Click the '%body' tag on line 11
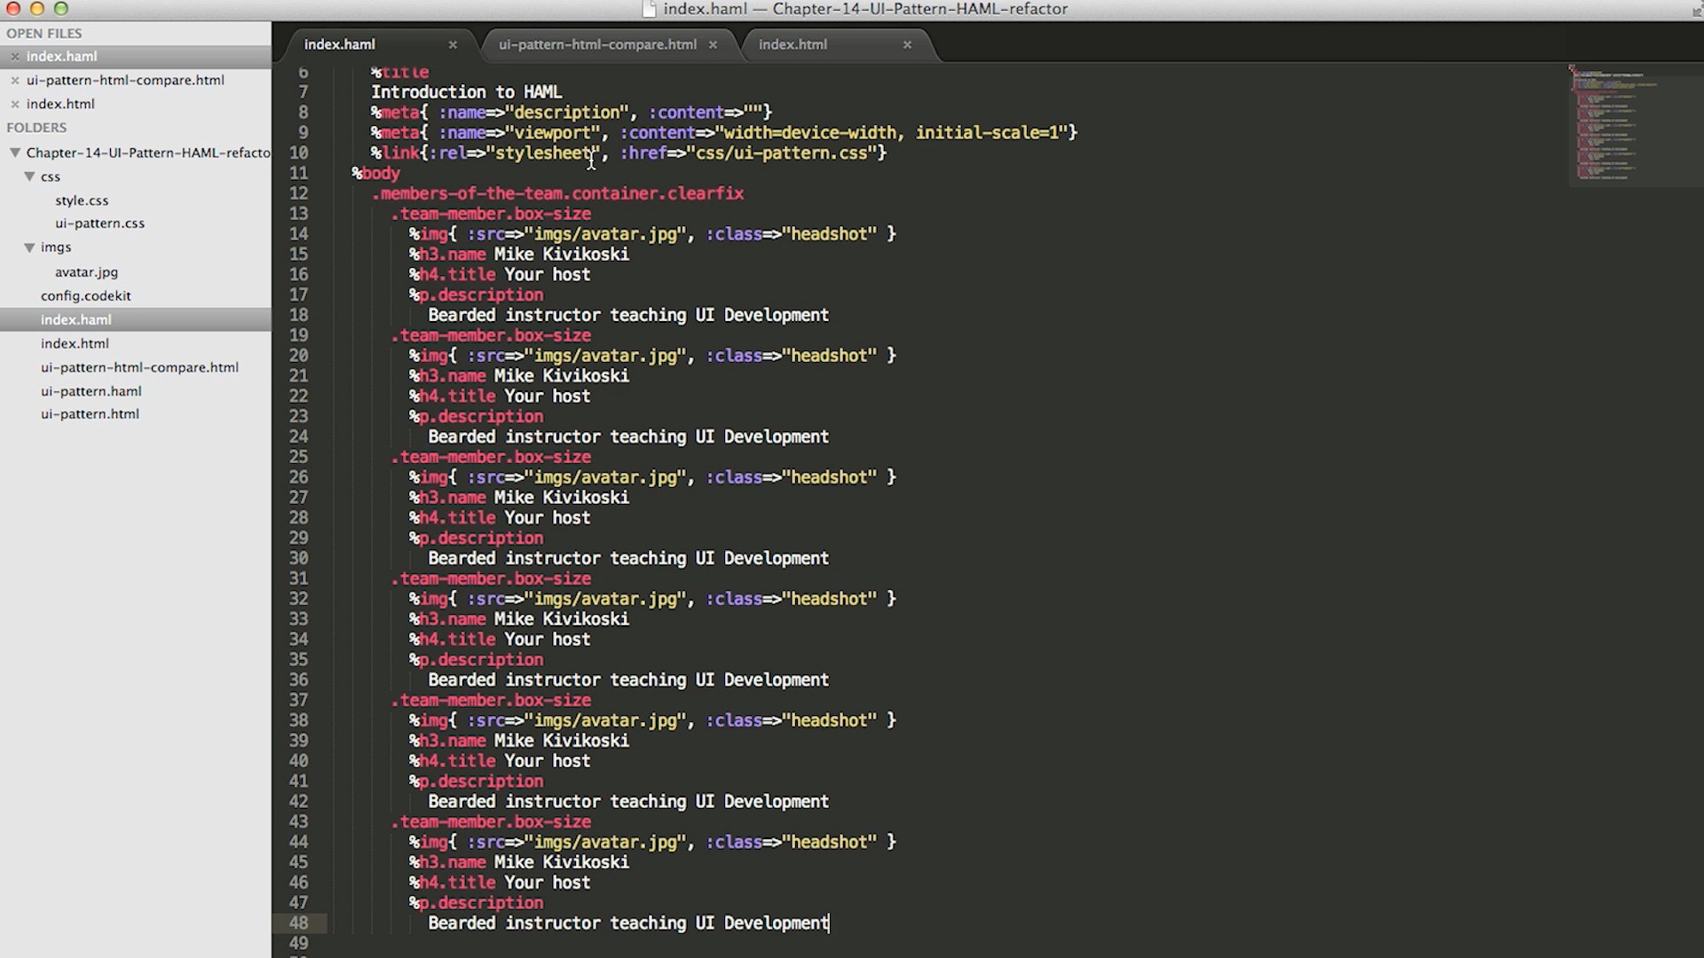1704x958 pixels. (x=375, y=174)
